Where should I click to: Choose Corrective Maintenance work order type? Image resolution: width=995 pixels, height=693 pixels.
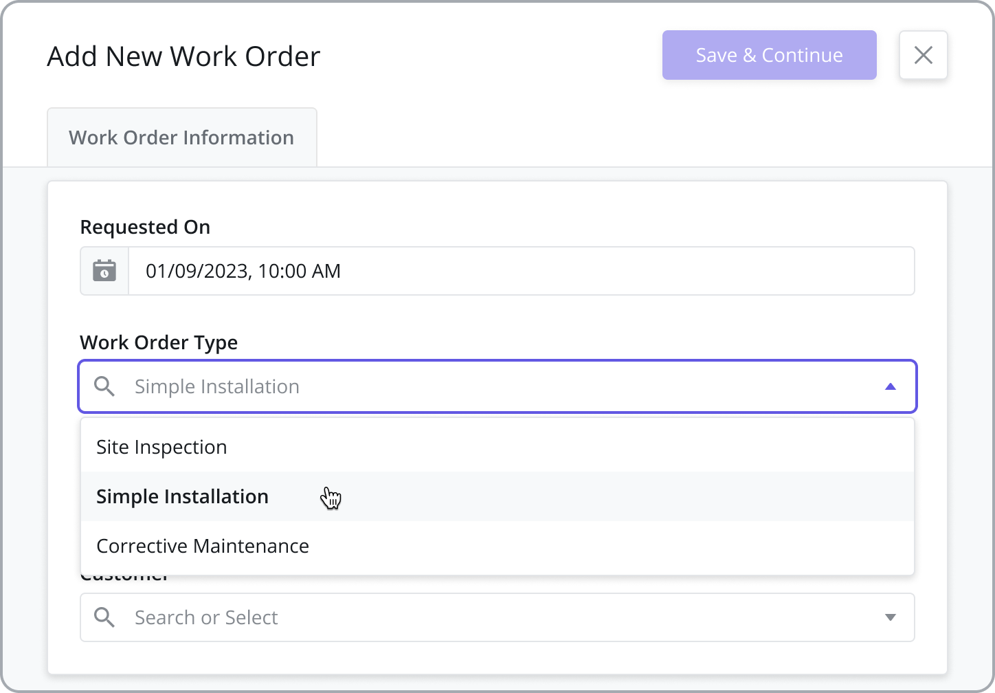tap(202, 545)
